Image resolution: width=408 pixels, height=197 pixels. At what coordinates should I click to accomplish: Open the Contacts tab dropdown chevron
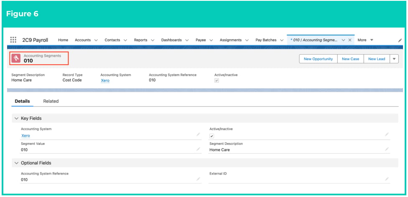pos(125,40)
